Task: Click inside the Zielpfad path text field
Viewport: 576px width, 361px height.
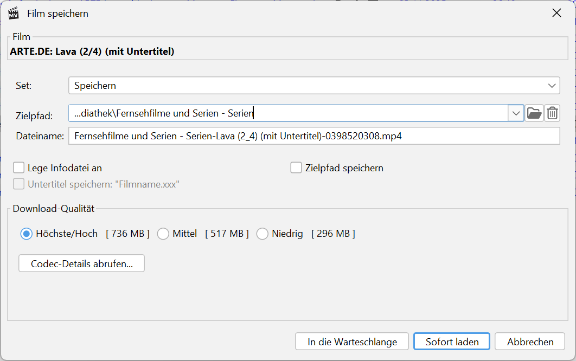Action: point(287,113)
